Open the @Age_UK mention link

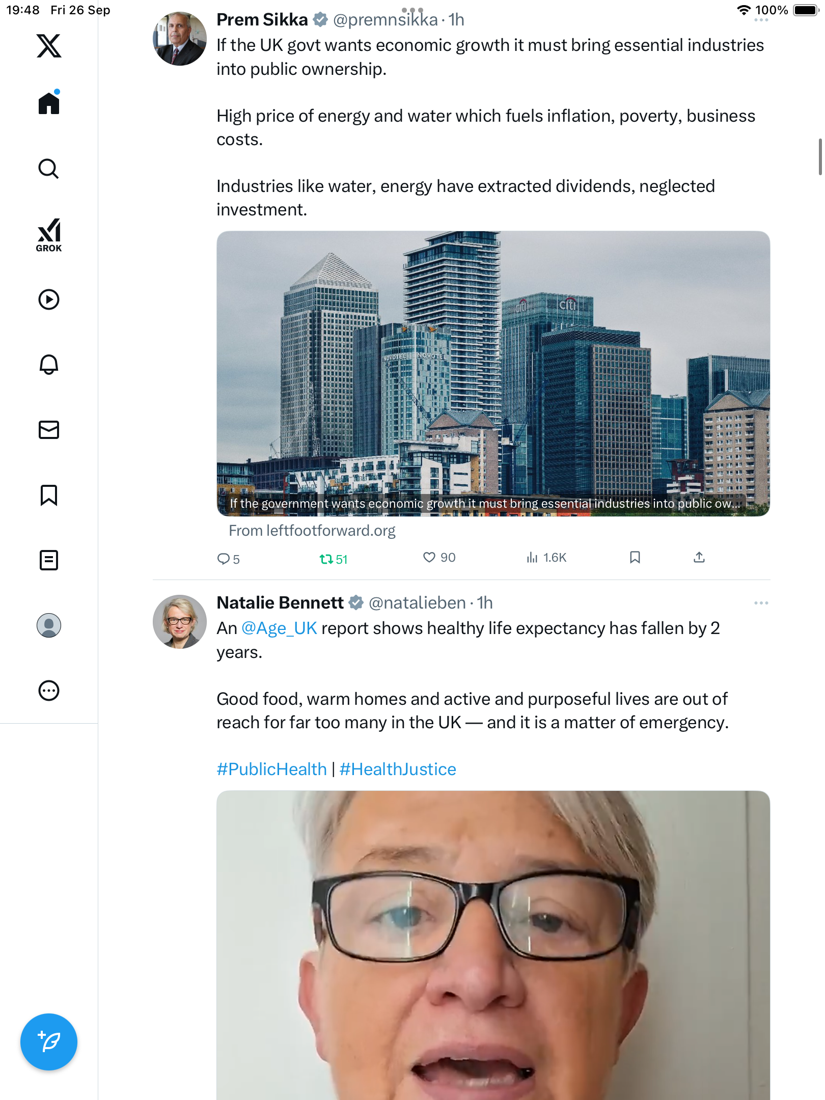[279, 628]
